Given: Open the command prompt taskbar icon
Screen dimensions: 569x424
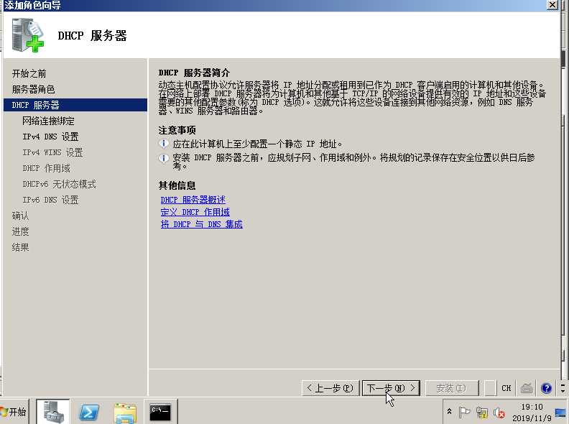Looking at the screenshot, I should pyautogui.click(x=160, y=413).
